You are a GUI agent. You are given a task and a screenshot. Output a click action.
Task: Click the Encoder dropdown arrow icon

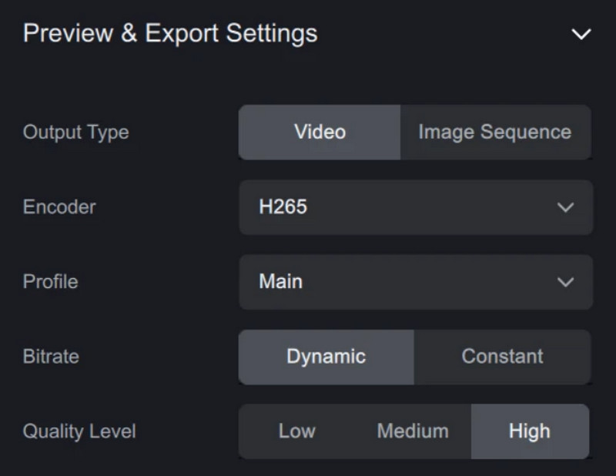565,207
